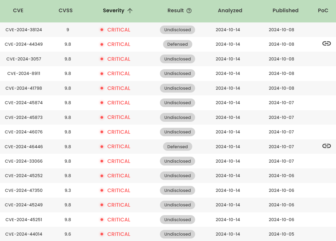The height and width of the screenshot is (241, 336).
Task: Toggle the Severity sort arrow
Action: [130, 11]
